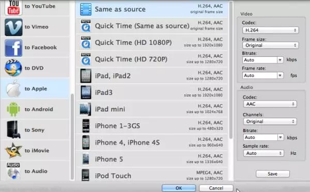Select the YouTube export icon
Screen dimensions: 310x192
pos(13,7)
